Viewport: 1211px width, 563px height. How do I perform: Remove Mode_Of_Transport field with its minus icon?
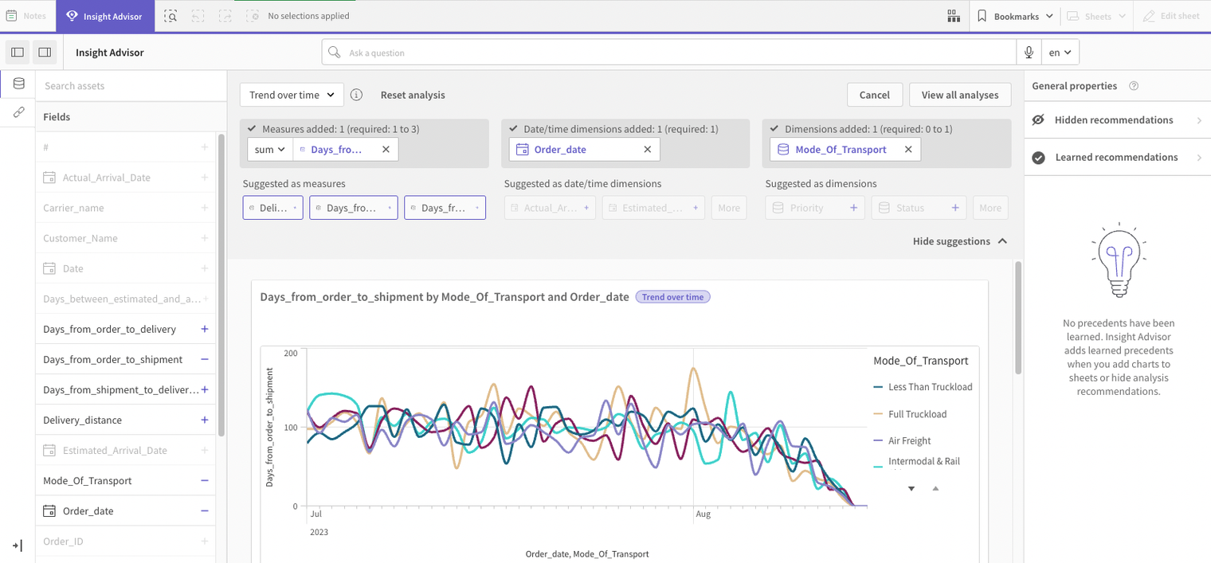click(x=205, y=480)
